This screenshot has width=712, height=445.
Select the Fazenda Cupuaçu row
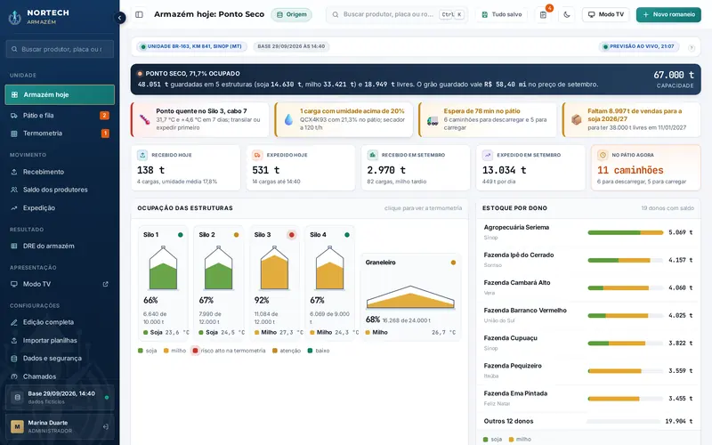coord(588,343)
